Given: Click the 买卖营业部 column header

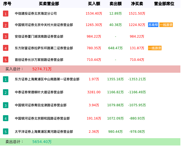Looking at the screenshot, I should click(x=49, y=4).
